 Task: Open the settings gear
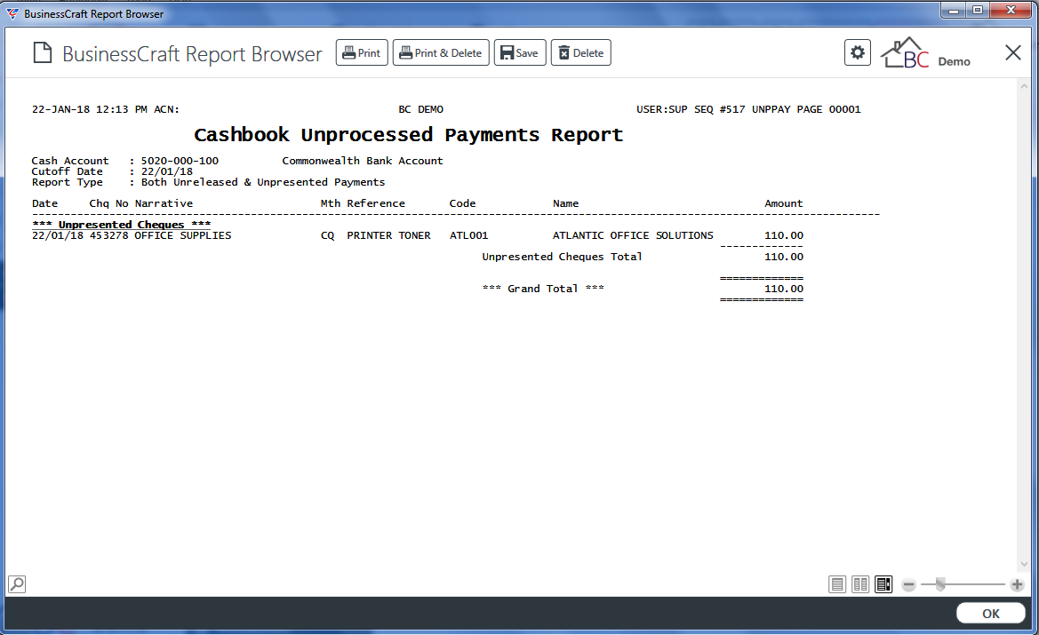[x=858, y=52]
